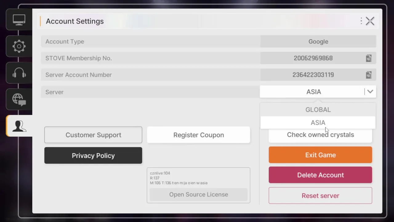The image size is (394, 222).
Task: Click the Register Coupon button
Action: 199,135
